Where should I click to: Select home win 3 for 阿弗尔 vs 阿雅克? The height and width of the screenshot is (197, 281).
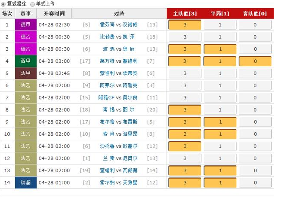tap(185, 85)
